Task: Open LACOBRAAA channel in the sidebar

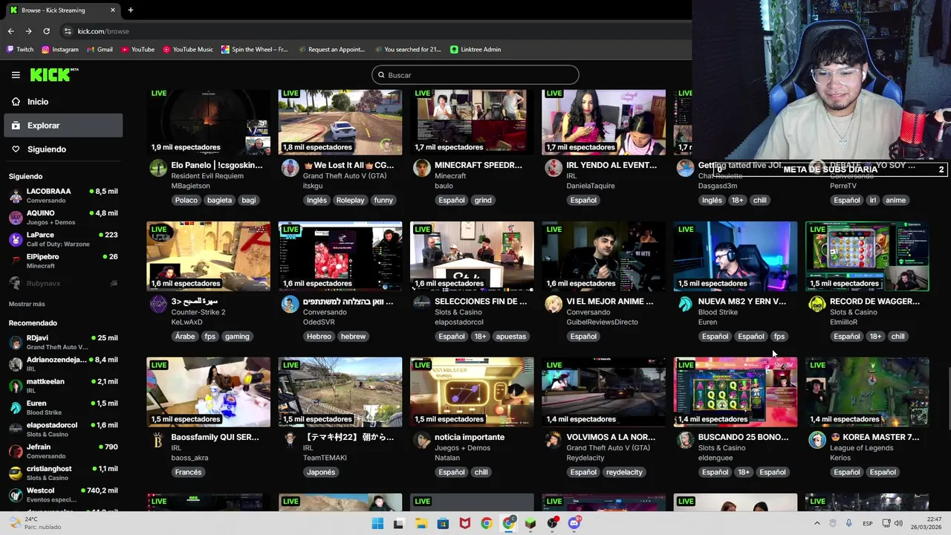Action: click(x=63, y=195)
